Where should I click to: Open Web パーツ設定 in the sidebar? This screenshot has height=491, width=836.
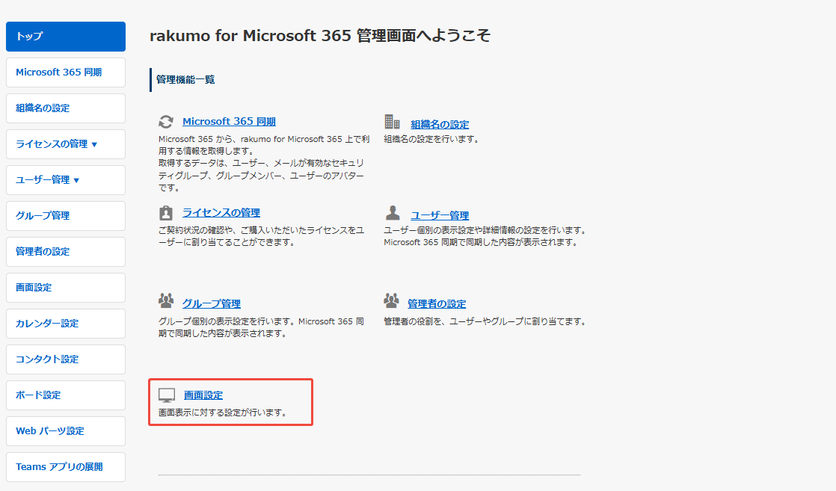pyautogui.click(x=66, y=430)
